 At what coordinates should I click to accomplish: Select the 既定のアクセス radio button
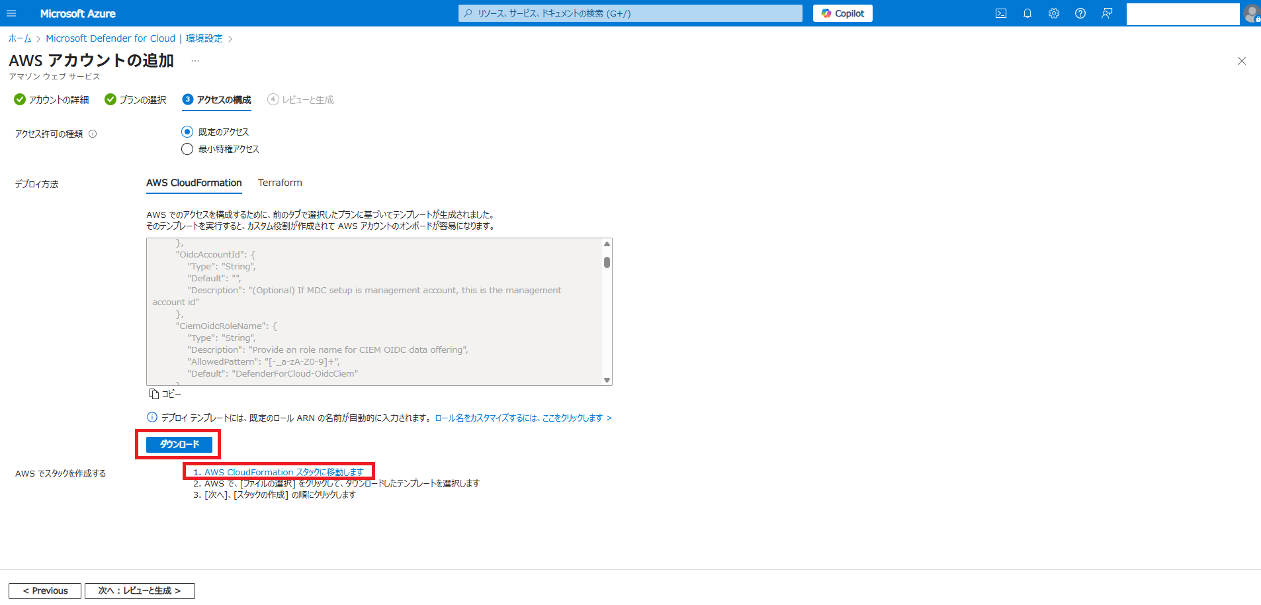(x=187, y=132)
